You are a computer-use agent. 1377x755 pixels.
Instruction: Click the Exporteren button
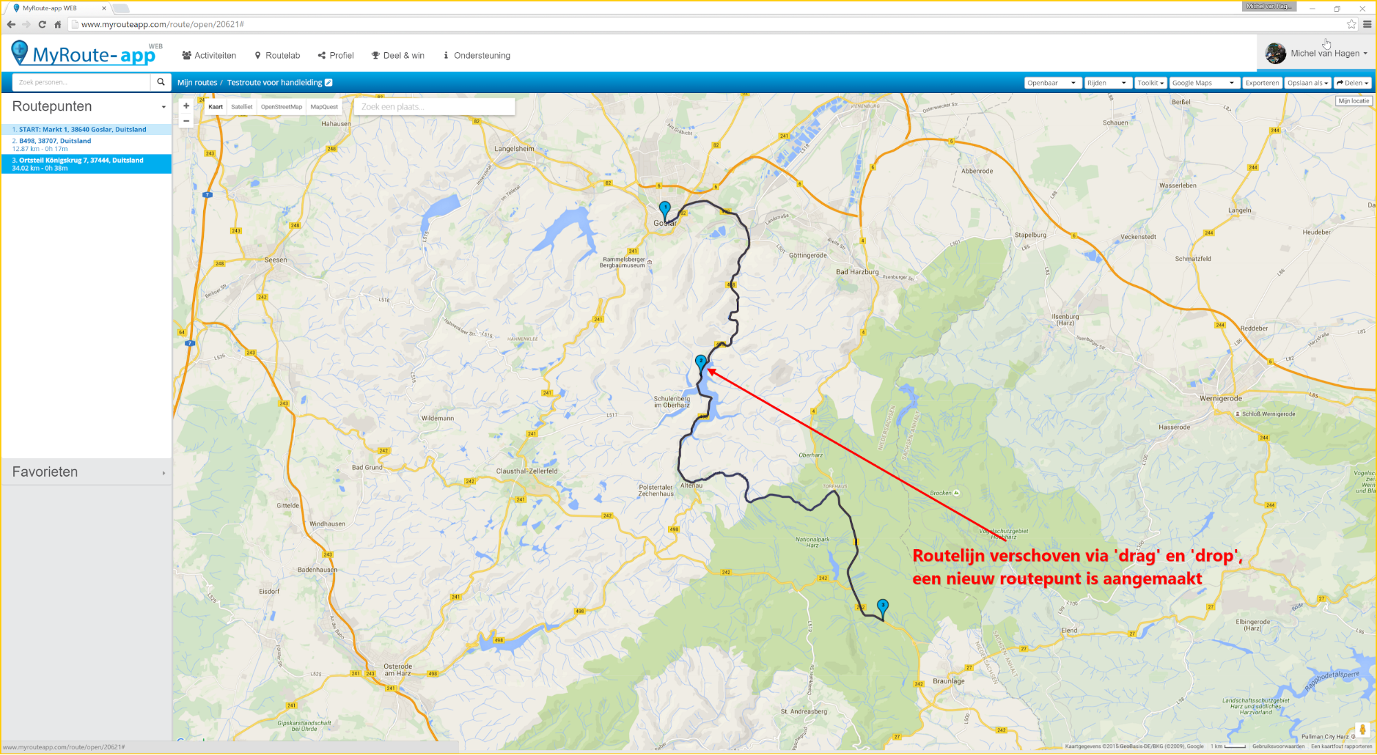tap(1261, 83)
